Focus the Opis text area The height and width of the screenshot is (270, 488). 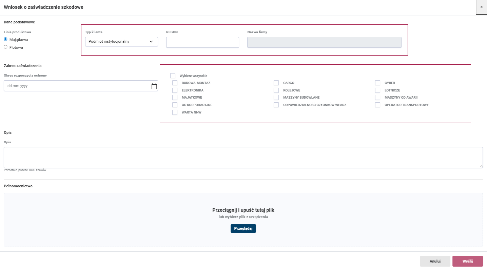point(243,158)
